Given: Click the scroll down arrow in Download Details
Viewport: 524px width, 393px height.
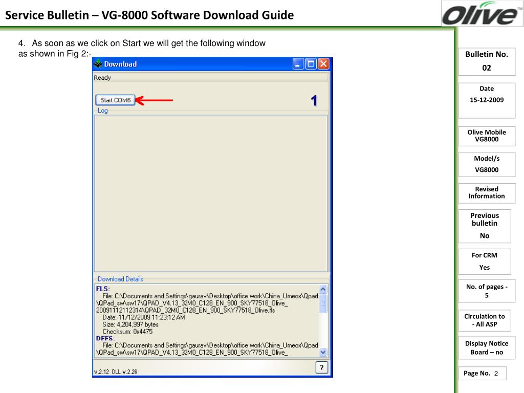Looking at the screenshot, I should pos(323,352).
